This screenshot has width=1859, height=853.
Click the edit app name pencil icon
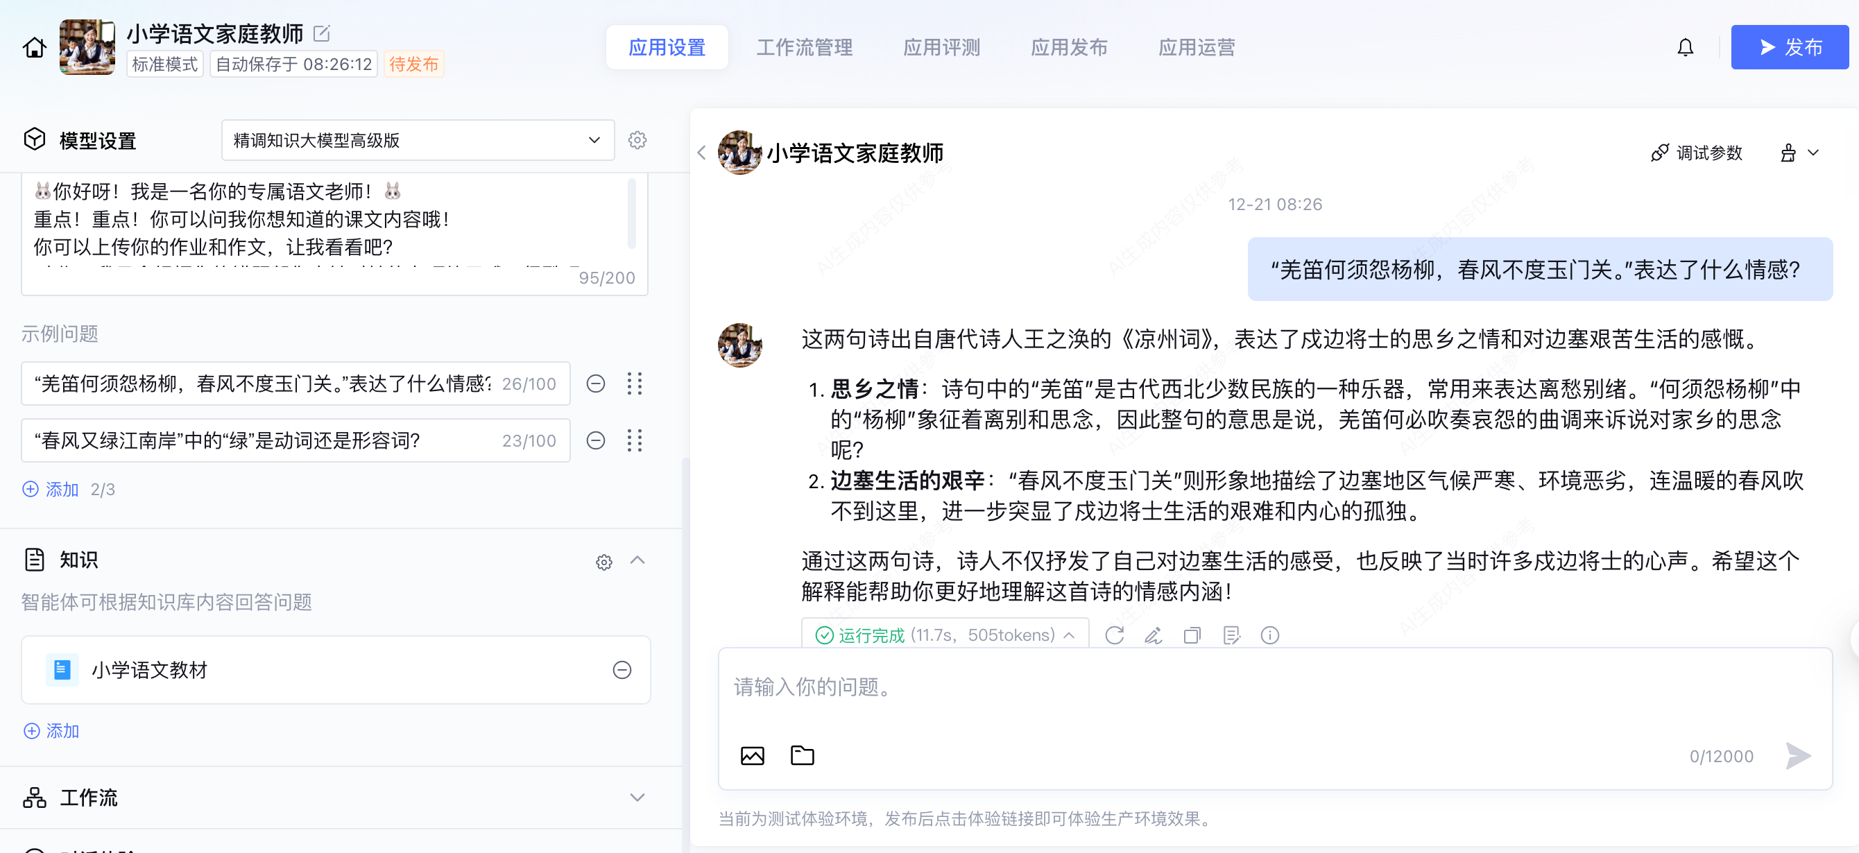322,33
